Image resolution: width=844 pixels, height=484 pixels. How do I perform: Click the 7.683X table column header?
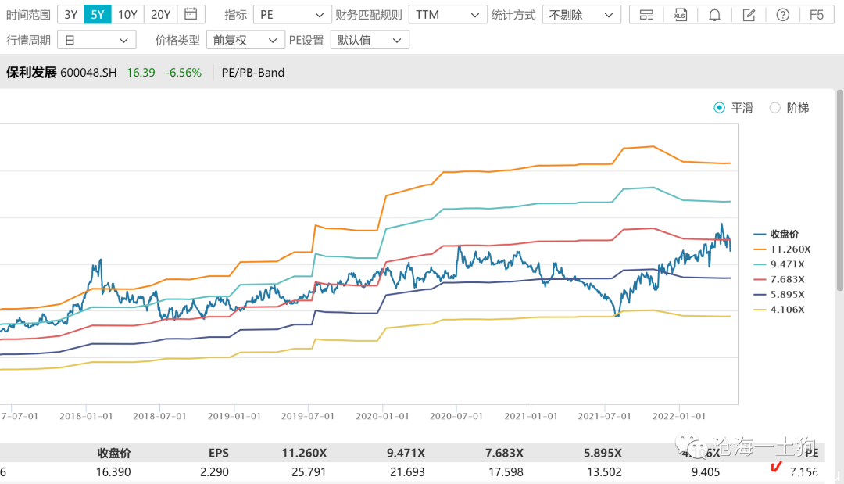pos(504,454)
